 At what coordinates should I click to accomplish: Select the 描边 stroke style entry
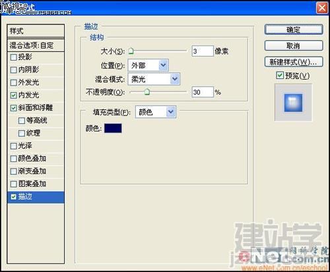[x=36, y=197]
